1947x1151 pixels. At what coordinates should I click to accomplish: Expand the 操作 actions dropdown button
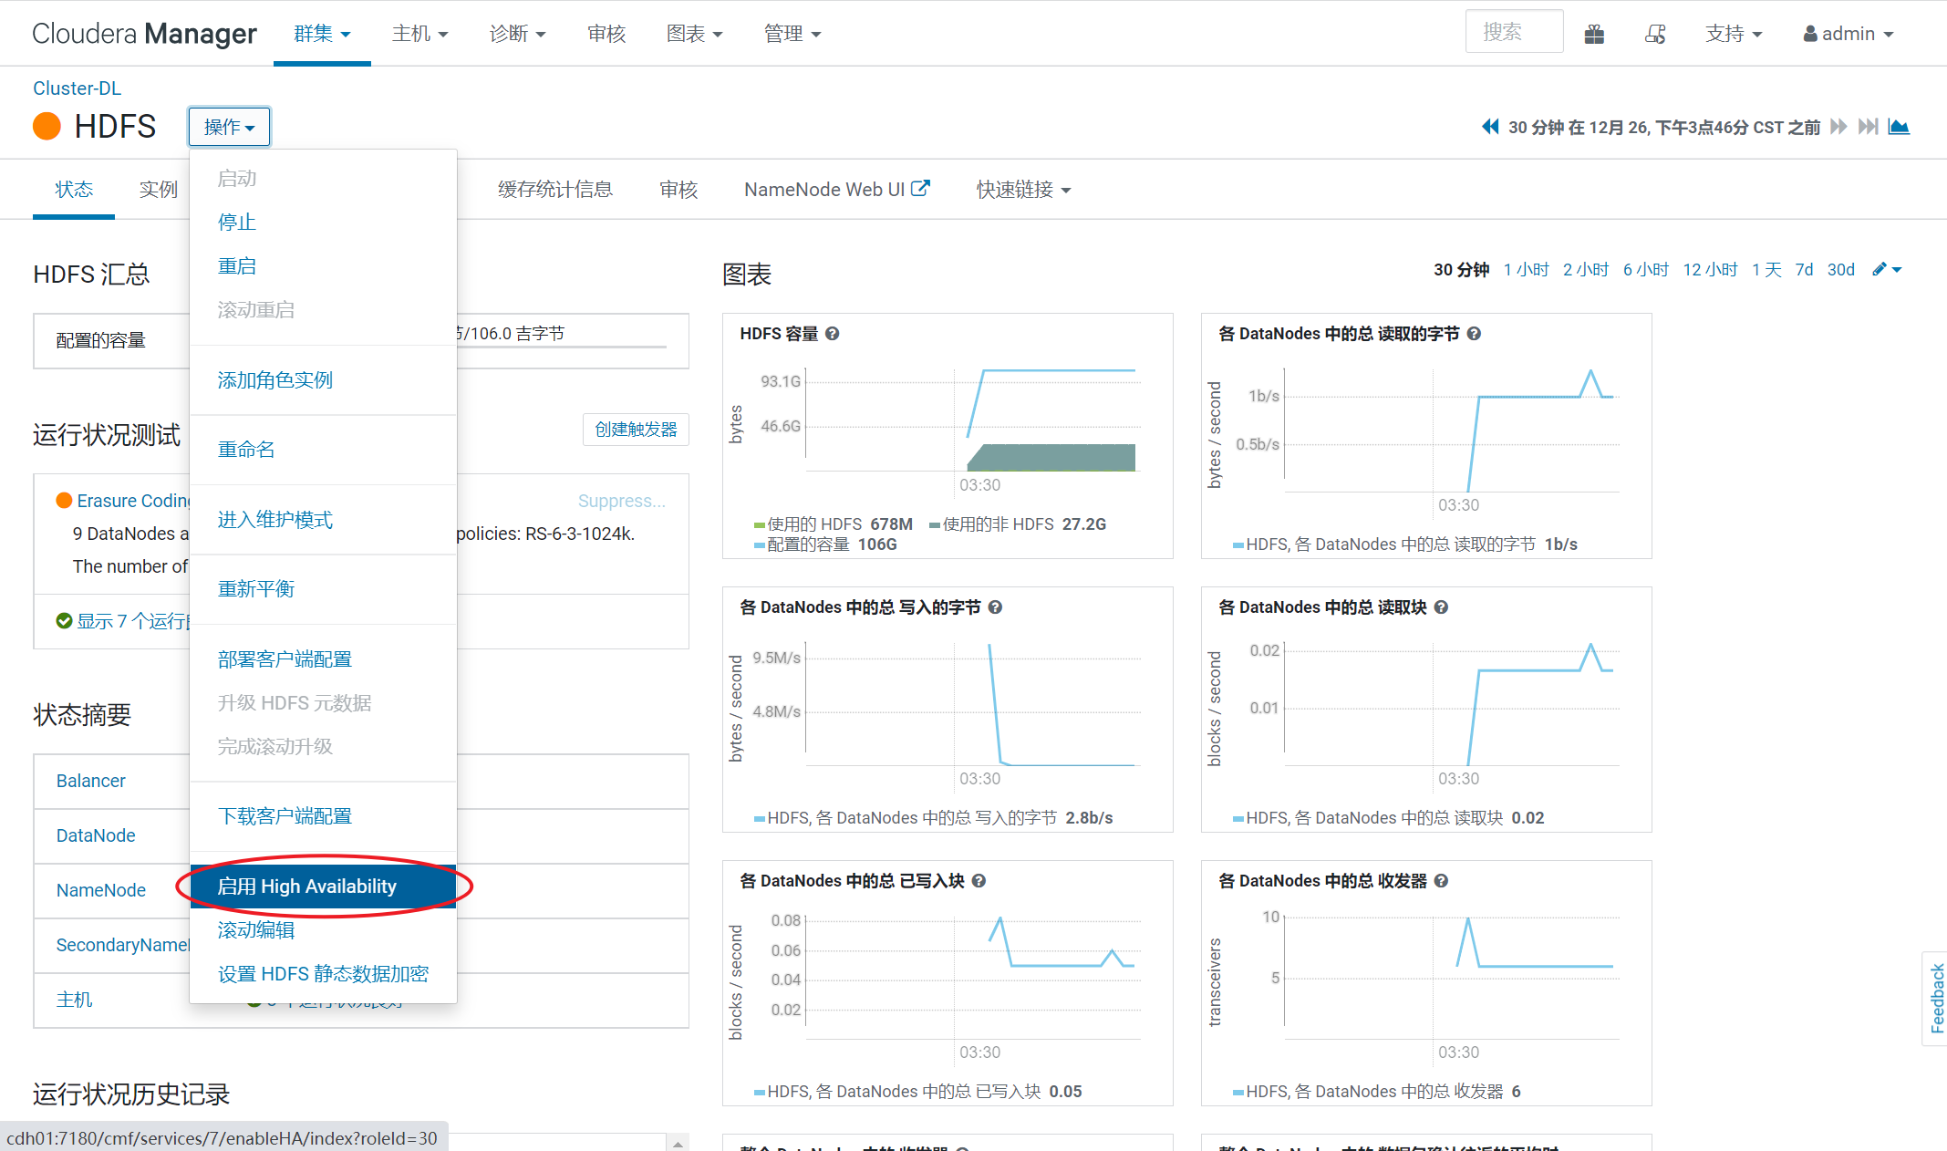pos(229,127)
